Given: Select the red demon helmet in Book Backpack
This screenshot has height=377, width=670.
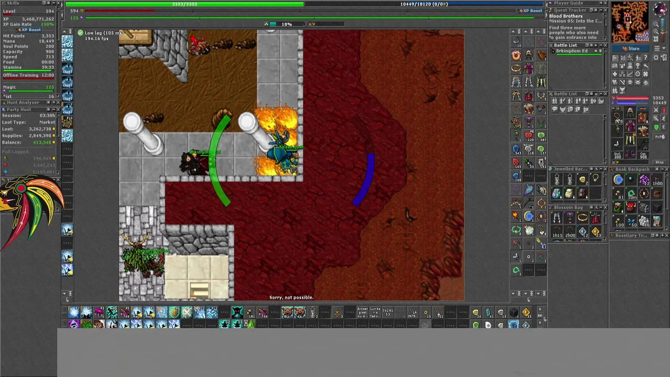Looking at the screenshot, I should coord(631,207).
